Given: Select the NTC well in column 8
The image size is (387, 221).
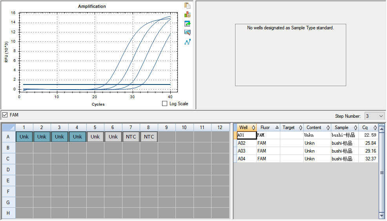Looking at the screenshot, I should [149, 137].
